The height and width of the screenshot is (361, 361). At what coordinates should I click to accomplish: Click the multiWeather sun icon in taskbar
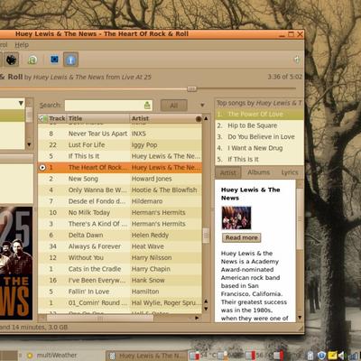point(30,356)
